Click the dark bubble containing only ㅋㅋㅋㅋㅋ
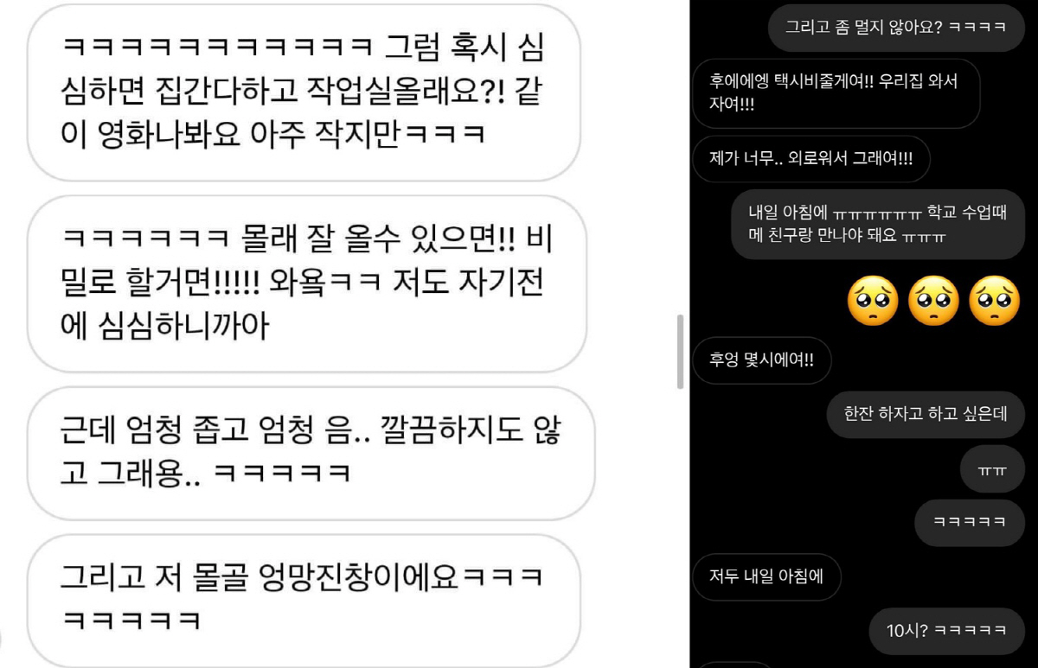Viewport: 1038px width, 668px height. [970, 523]
